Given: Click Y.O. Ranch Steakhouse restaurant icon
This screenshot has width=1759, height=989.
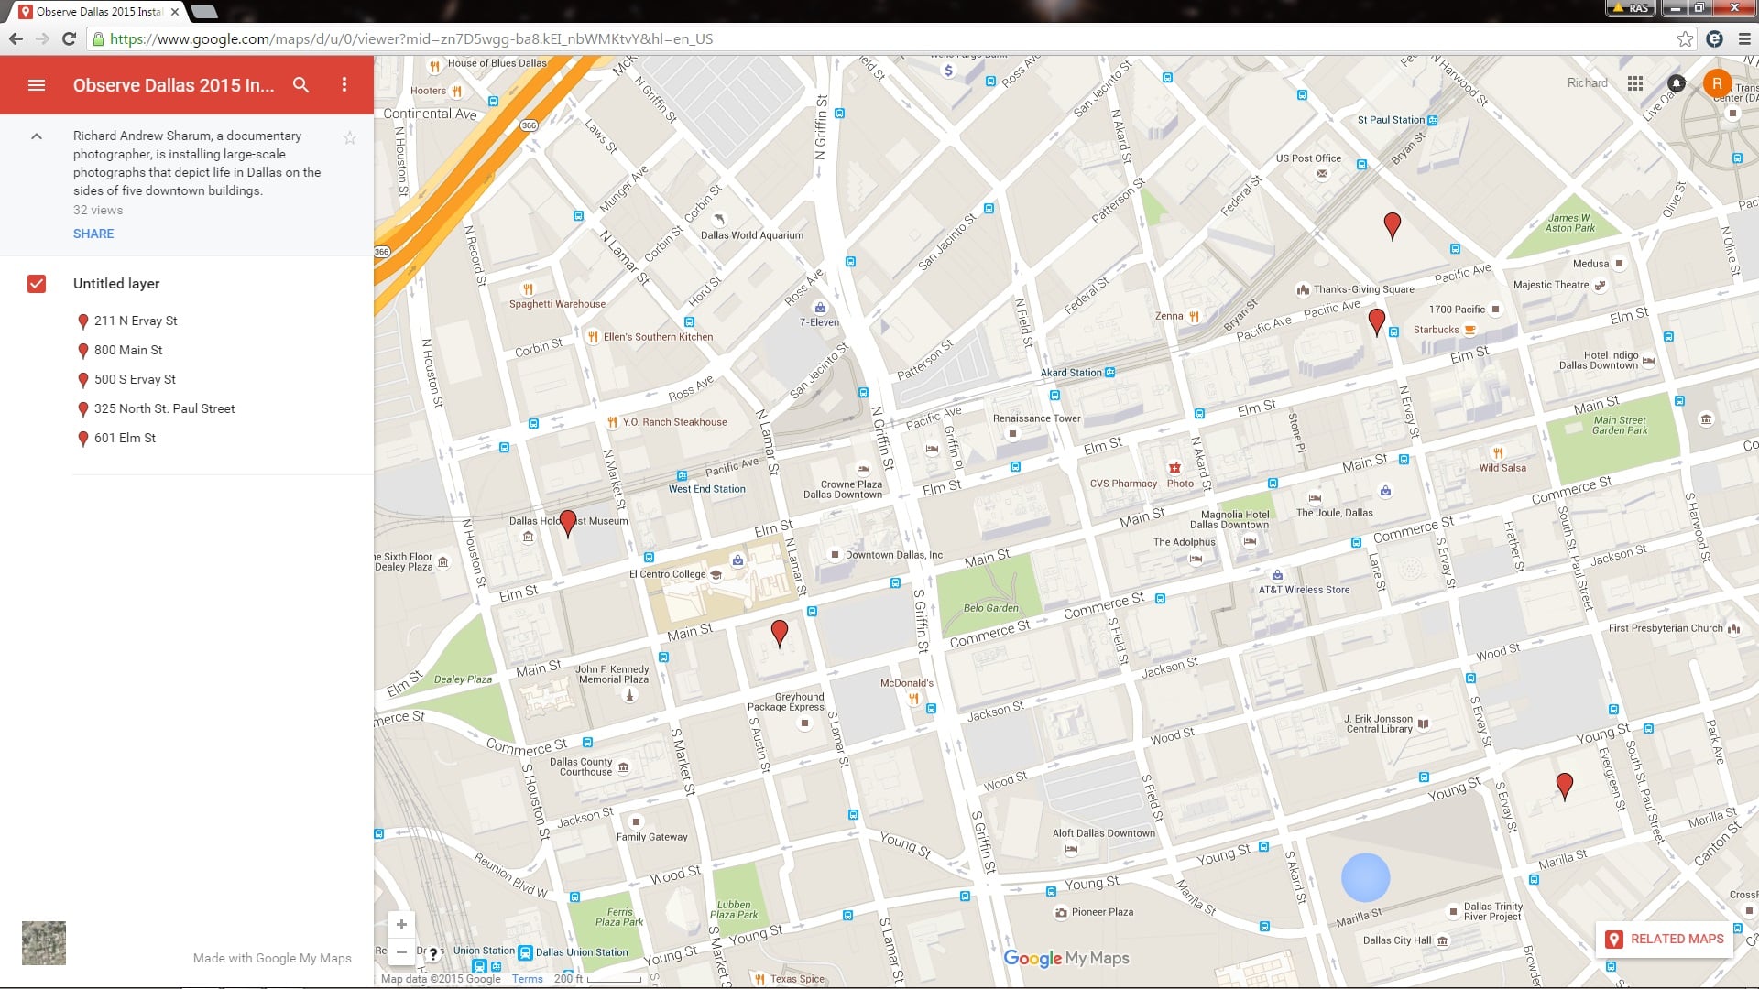Looking at the screenshot, I should click(612, 422).
